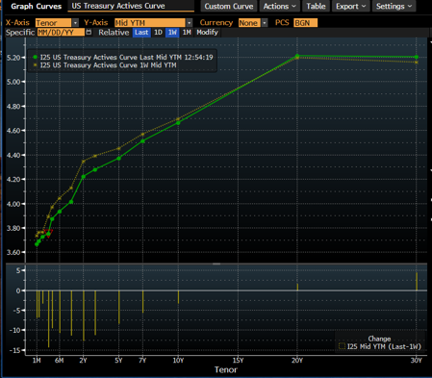This screenshot has height=378, width=432.
Task: Click the 4.00 y-axis label
Action: pos(13,204)
